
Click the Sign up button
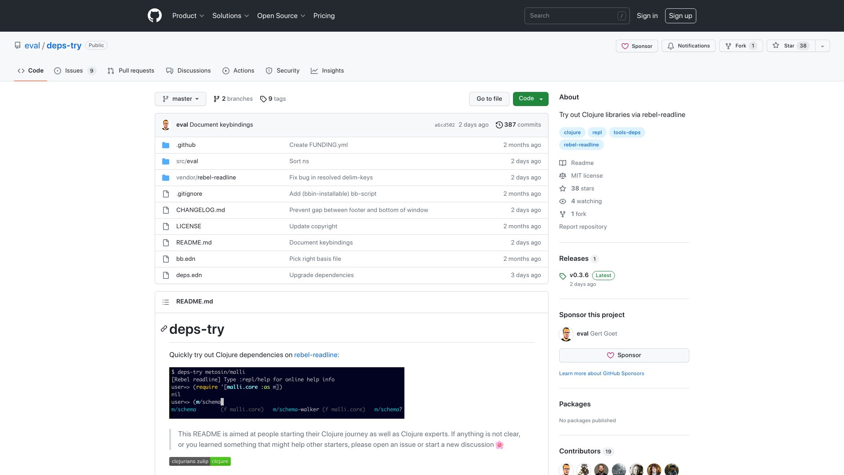pos(680,16)
